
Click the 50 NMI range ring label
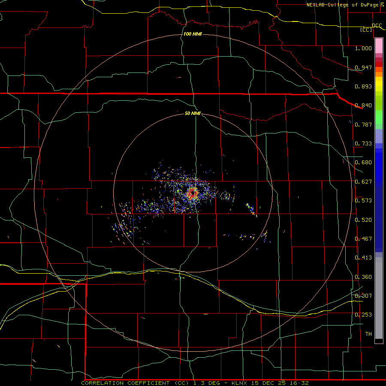(x=193, y=113)
